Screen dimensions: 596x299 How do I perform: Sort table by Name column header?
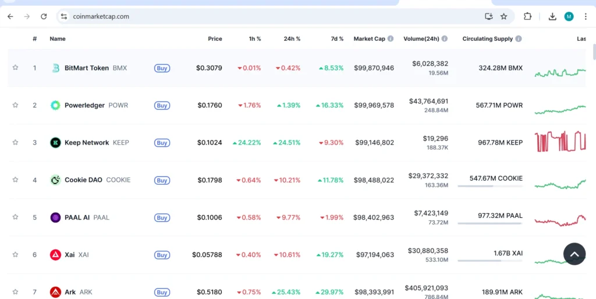tap(58, 39)
